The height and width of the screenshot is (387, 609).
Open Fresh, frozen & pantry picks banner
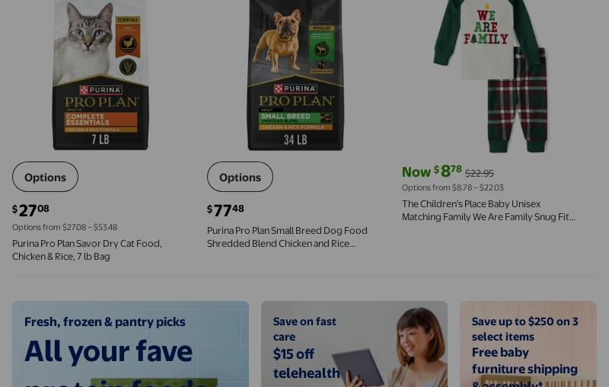[x=130, y=344]
